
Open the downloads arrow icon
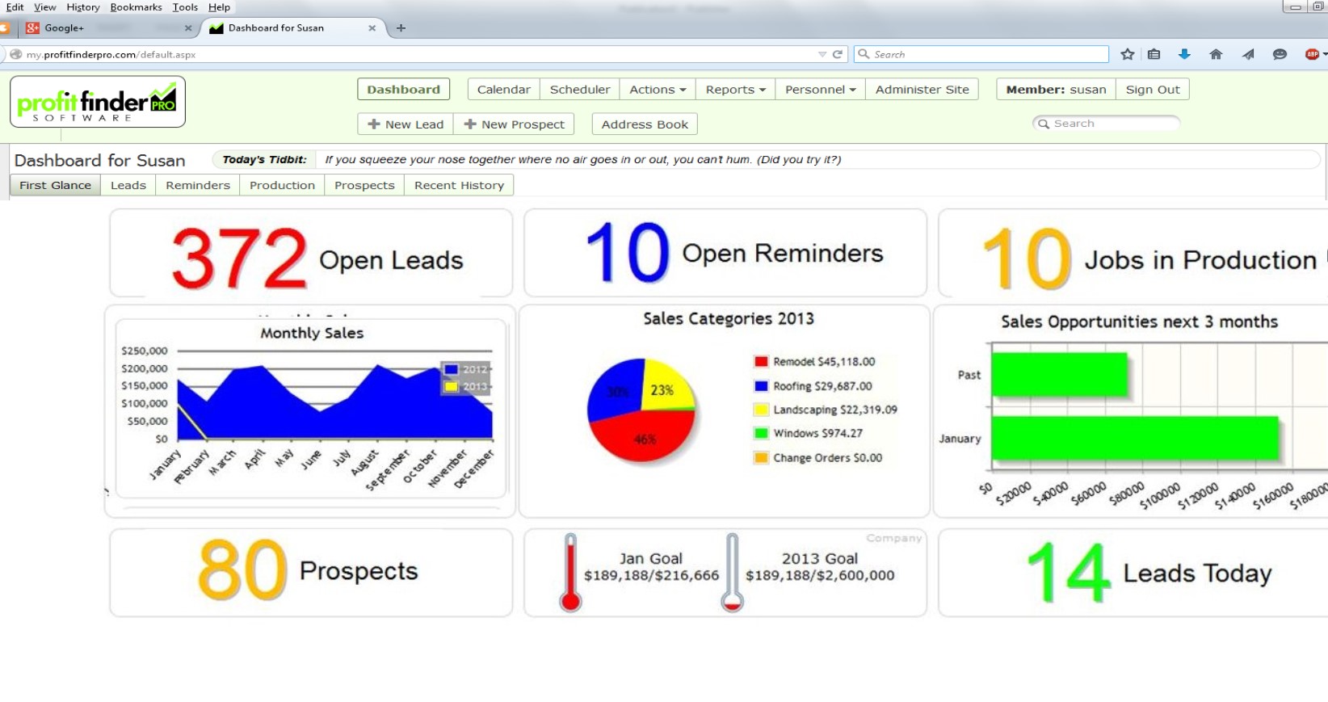[x=1184, y=54]
